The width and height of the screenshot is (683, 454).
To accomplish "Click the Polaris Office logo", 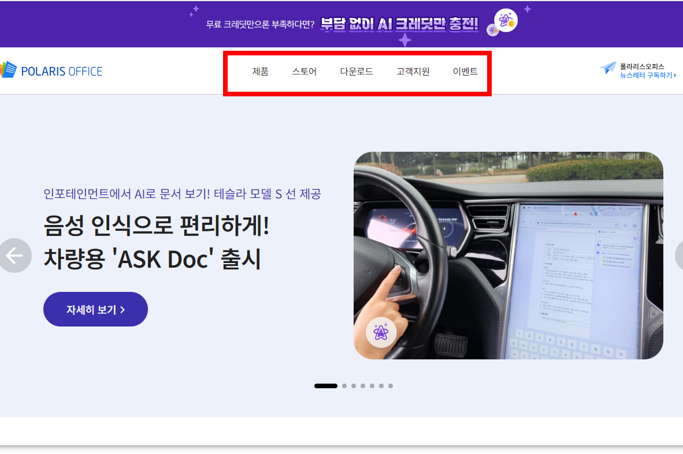I will pyautogui.click(x=51, y=70).
